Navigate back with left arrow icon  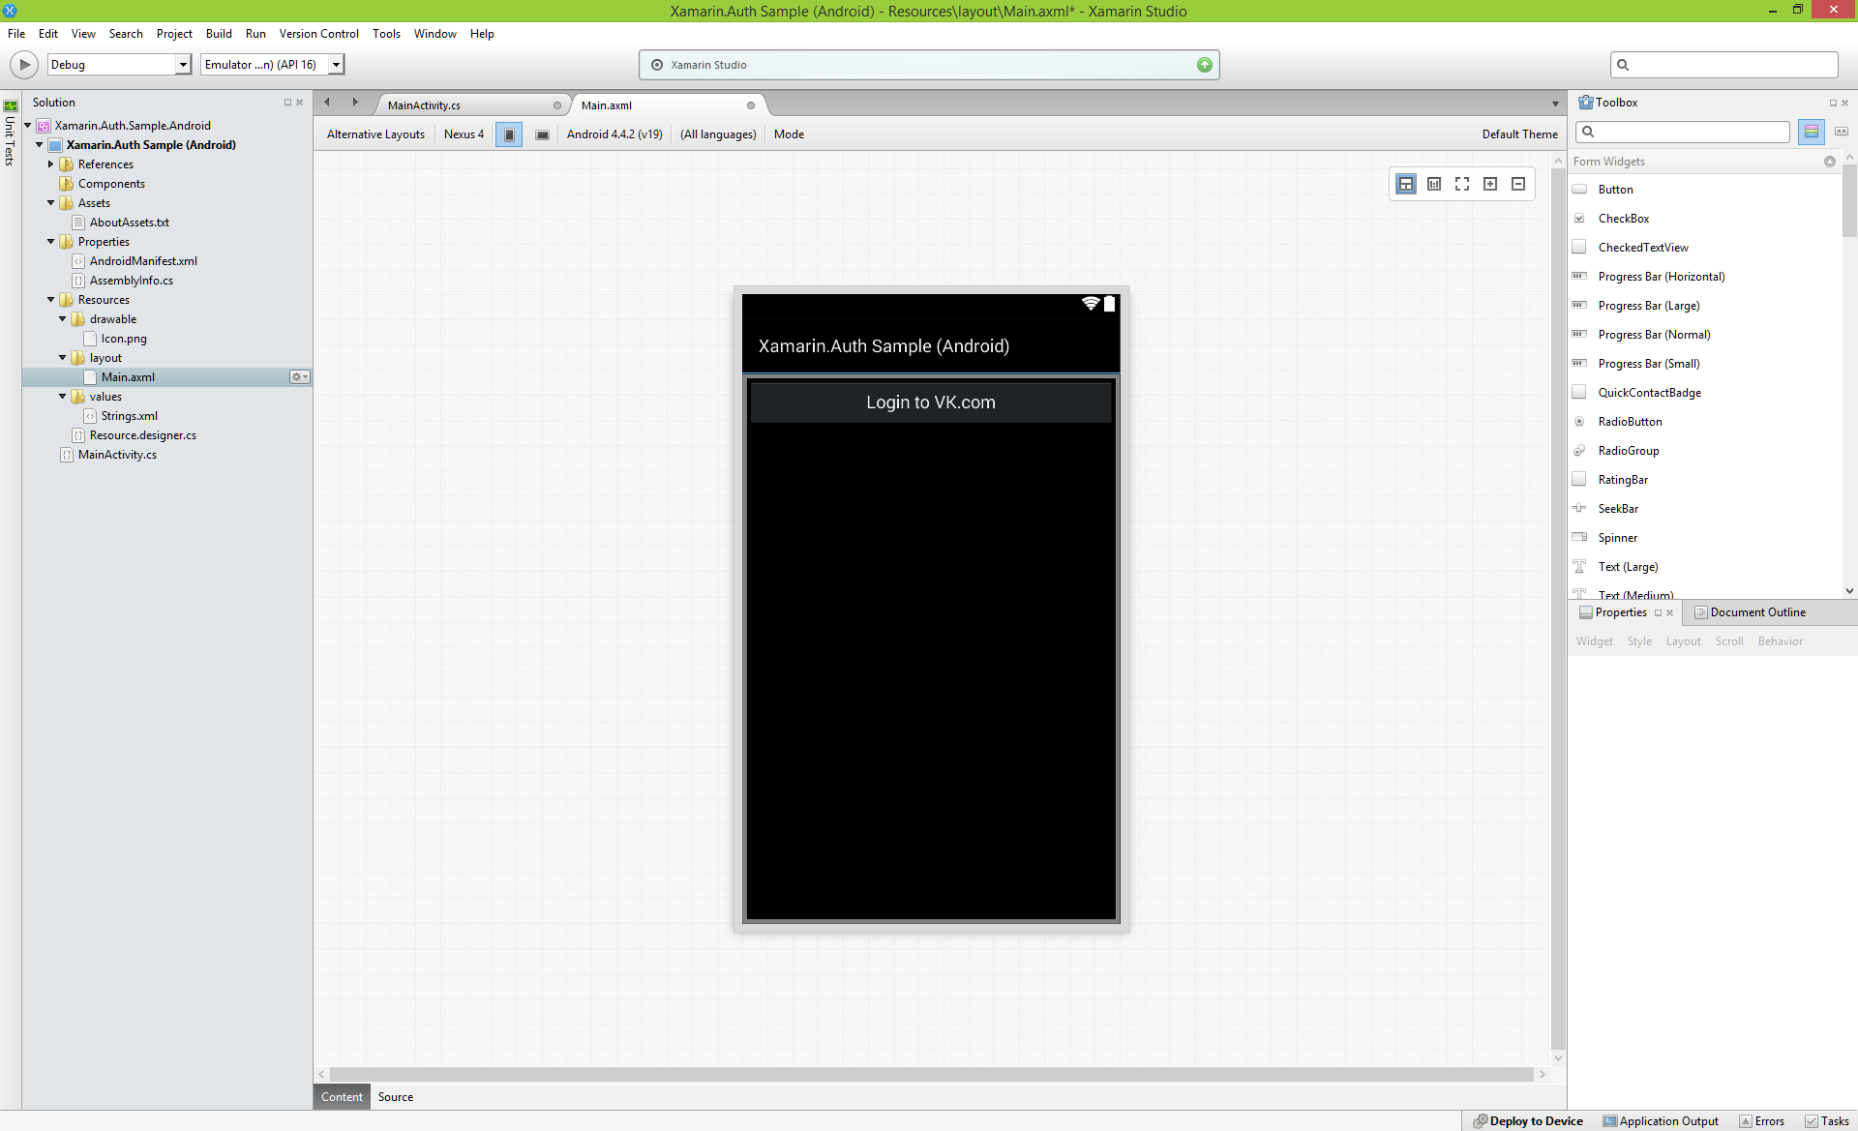click(327, 103)
